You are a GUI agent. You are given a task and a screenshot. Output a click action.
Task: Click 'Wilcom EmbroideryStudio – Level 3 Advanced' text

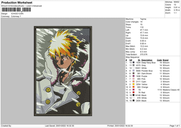click(x=21, y=6)
